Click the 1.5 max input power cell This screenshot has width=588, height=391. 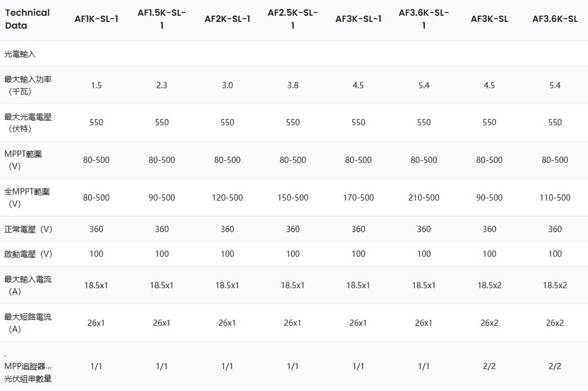click(96, 85)
